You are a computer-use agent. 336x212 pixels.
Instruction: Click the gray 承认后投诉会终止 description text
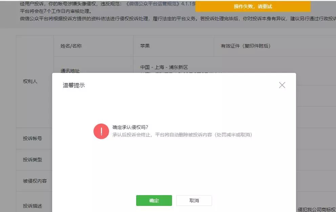pyautogui.click(x=182, y=135)
